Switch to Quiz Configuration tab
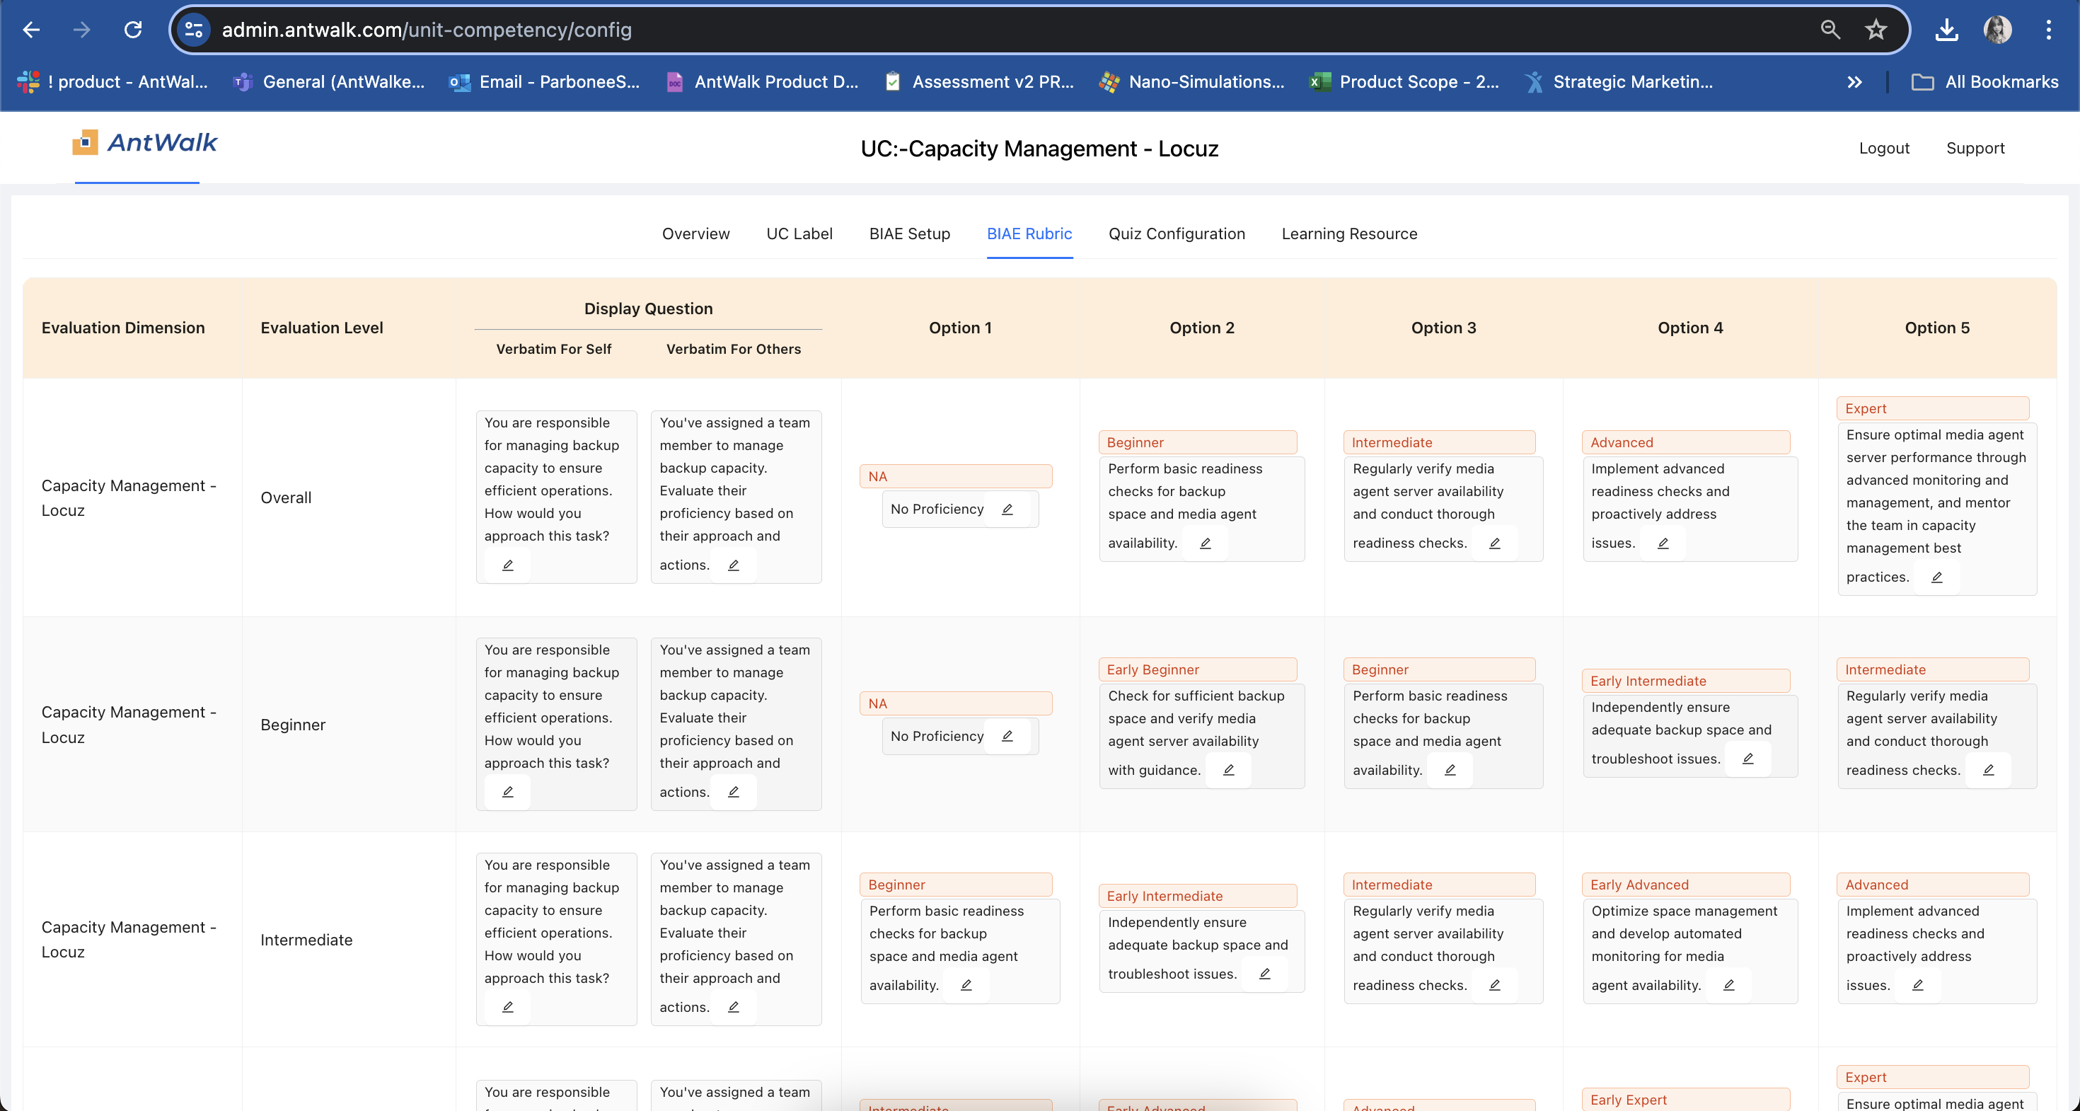The height and width of the screenshot is (1111, 2080). pos(1176,234)
